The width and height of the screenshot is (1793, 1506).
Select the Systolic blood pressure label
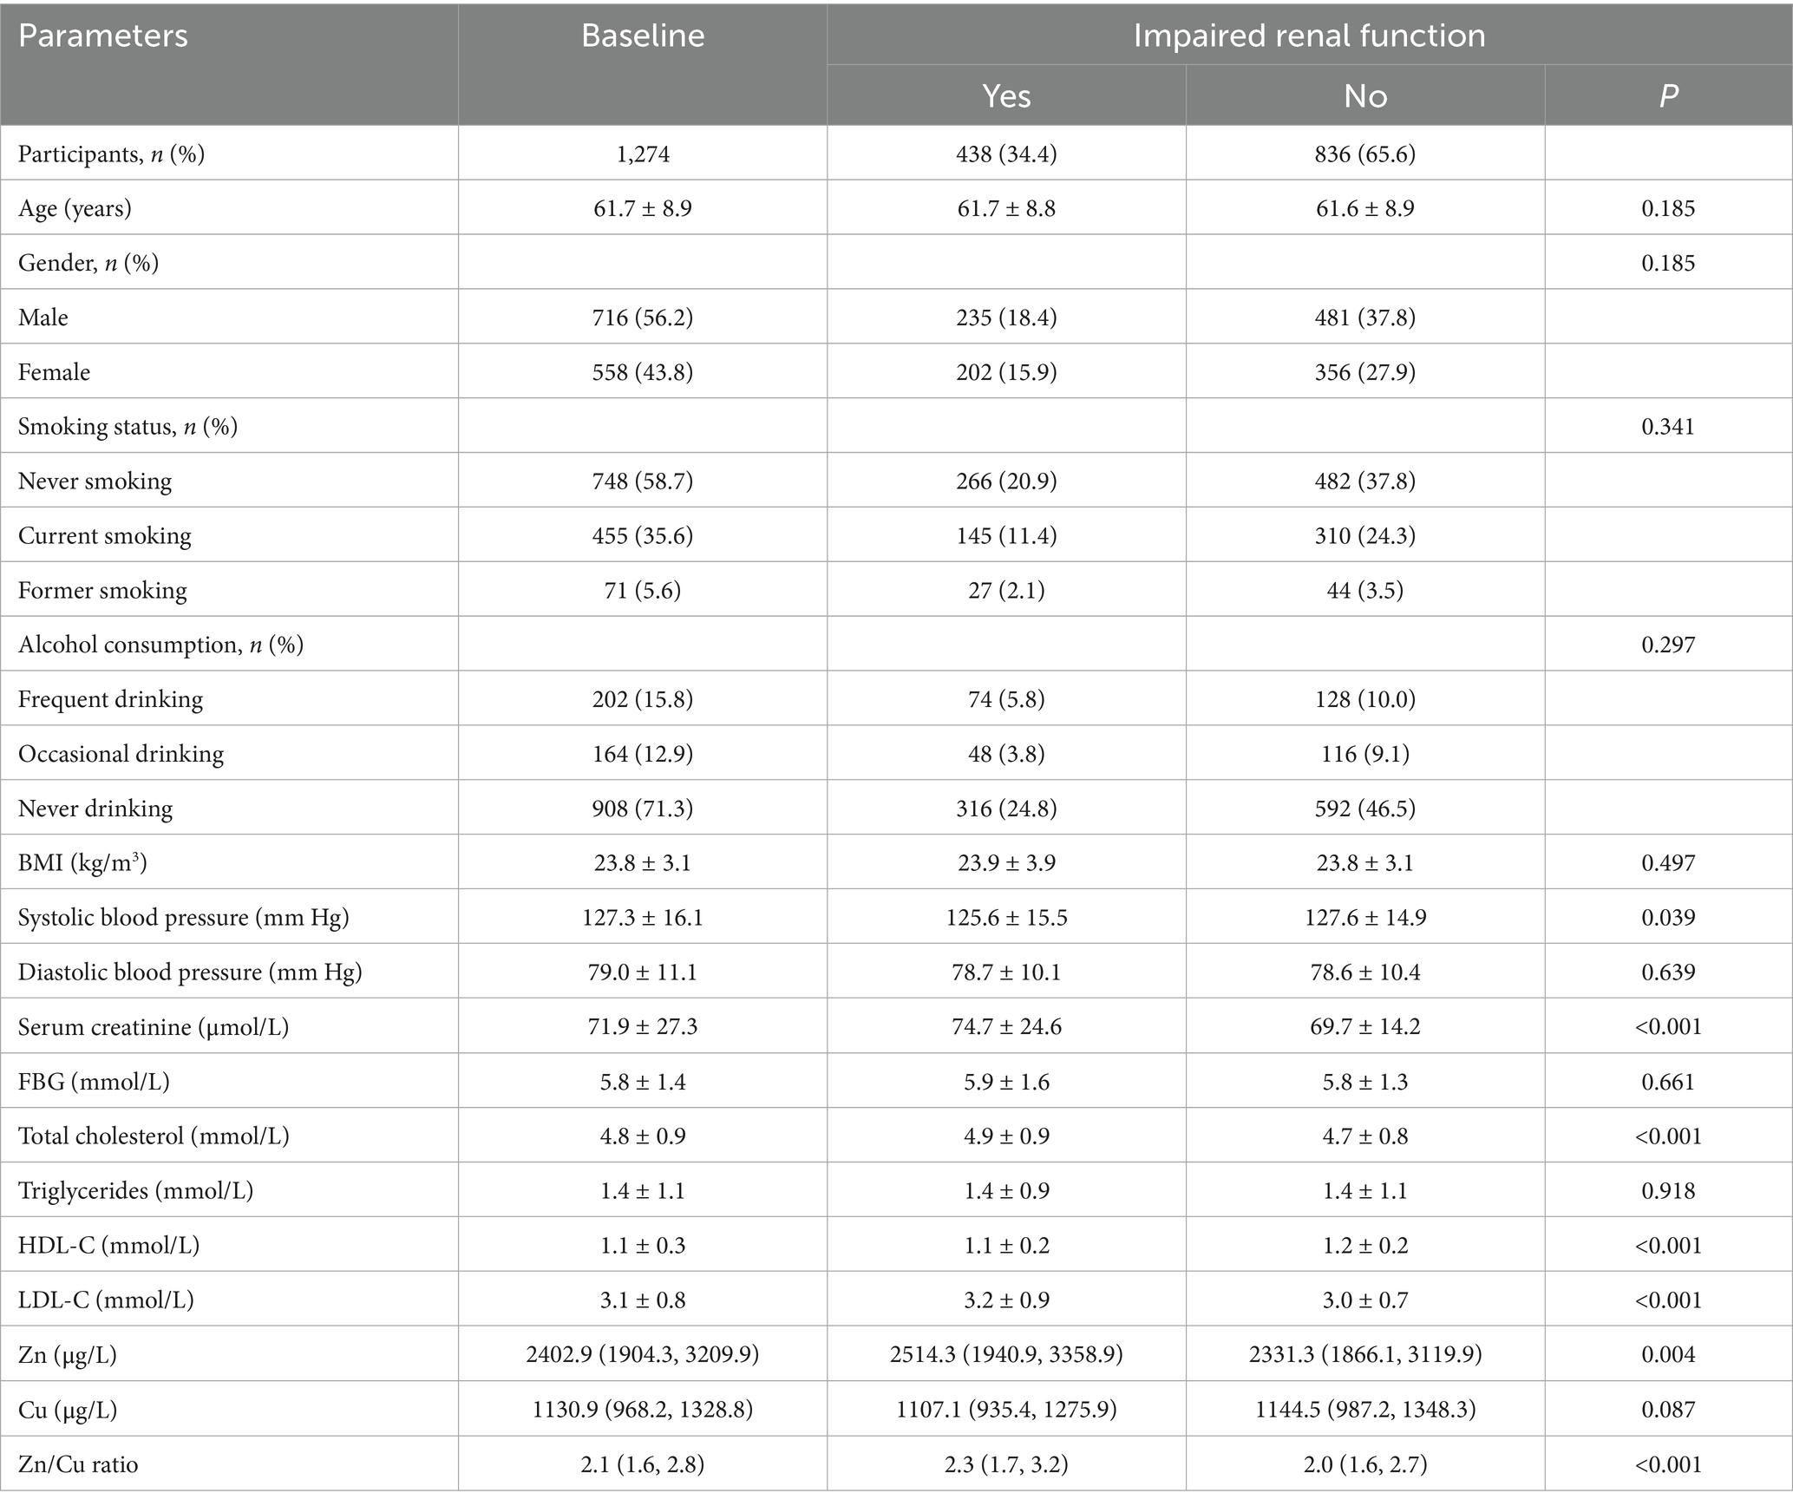[183, 917]
